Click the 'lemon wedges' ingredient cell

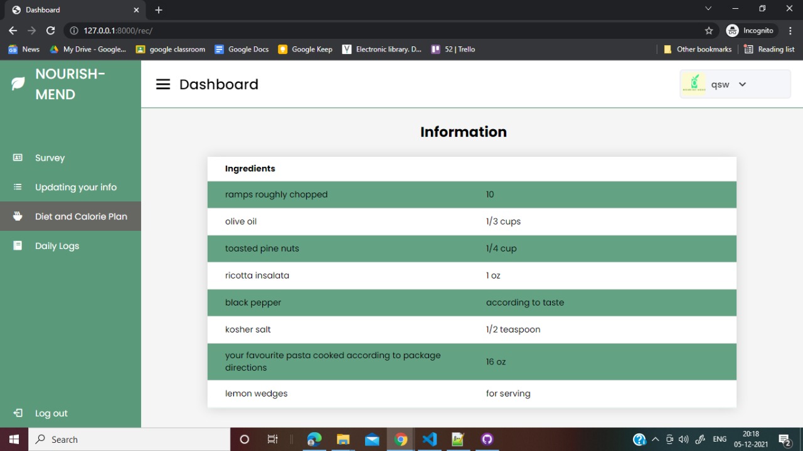tap(257, 393)
